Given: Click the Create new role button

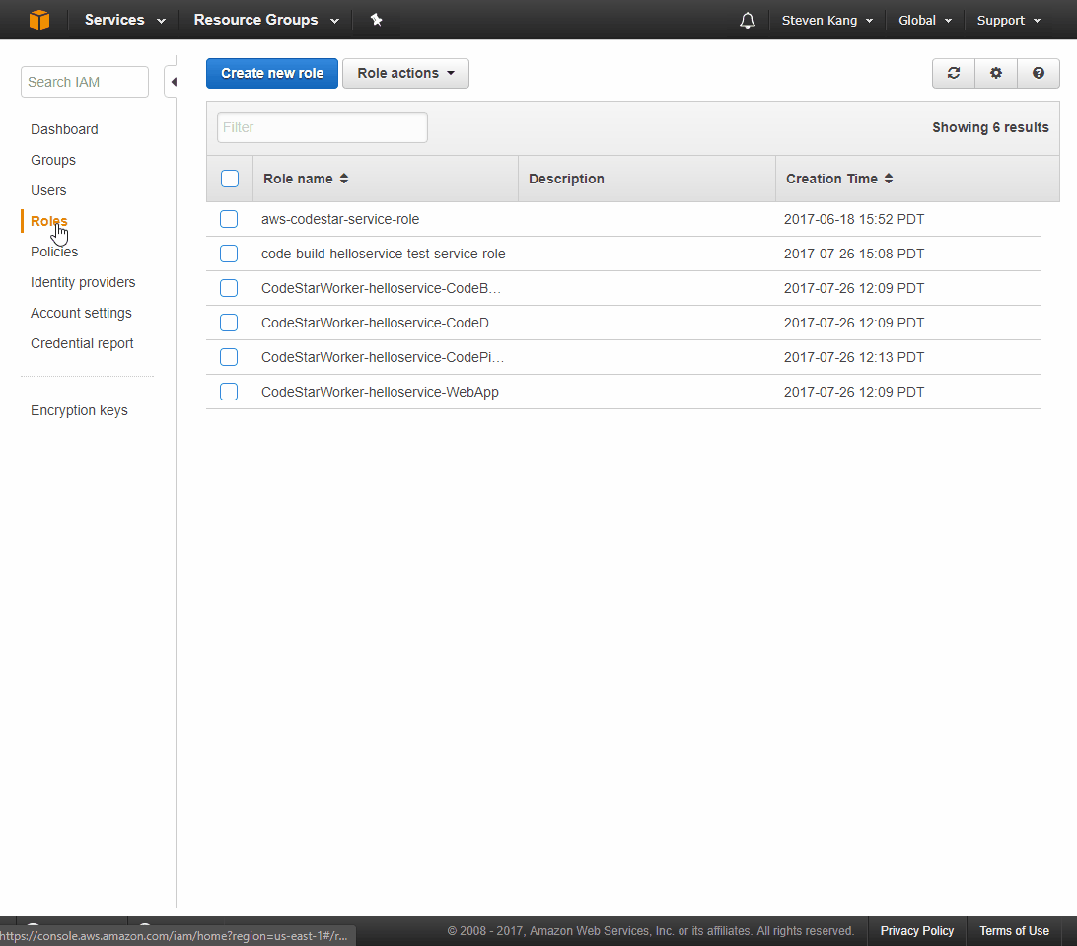Looking at the screenshot, I should coord(272,74).
